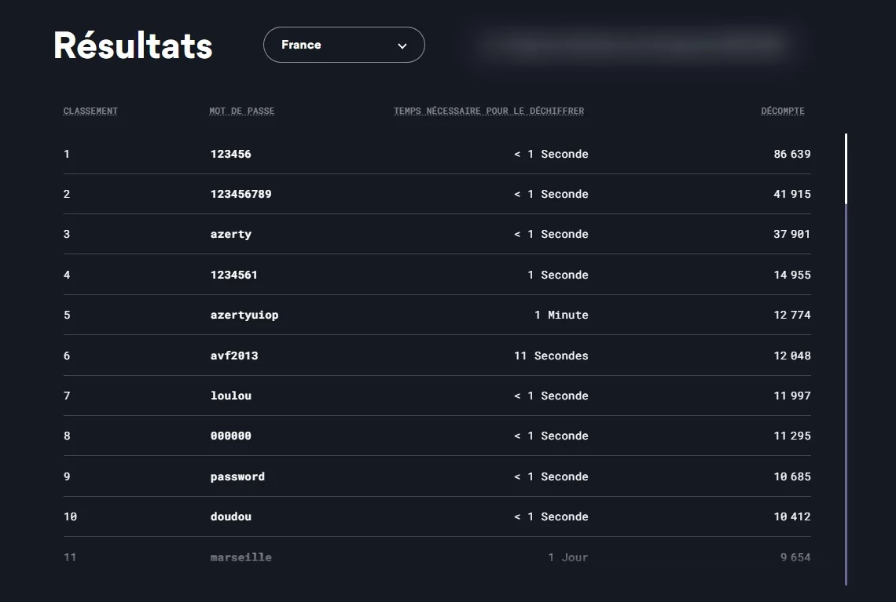Select the doudou password row

click(x=230, y=516)
